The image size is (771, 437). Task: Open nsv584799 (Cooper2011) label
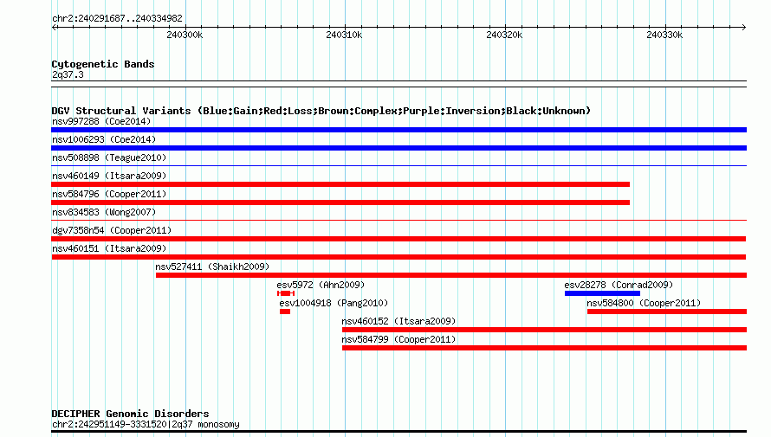(x=398, y=339)
